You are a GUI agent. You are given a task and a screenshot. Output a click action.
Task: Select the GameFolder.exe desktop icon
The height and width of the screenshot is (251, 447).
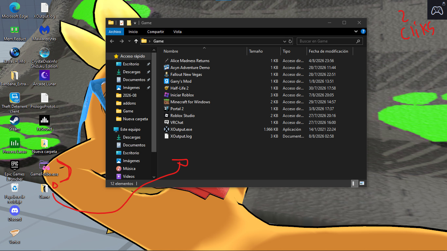[45, 168]
